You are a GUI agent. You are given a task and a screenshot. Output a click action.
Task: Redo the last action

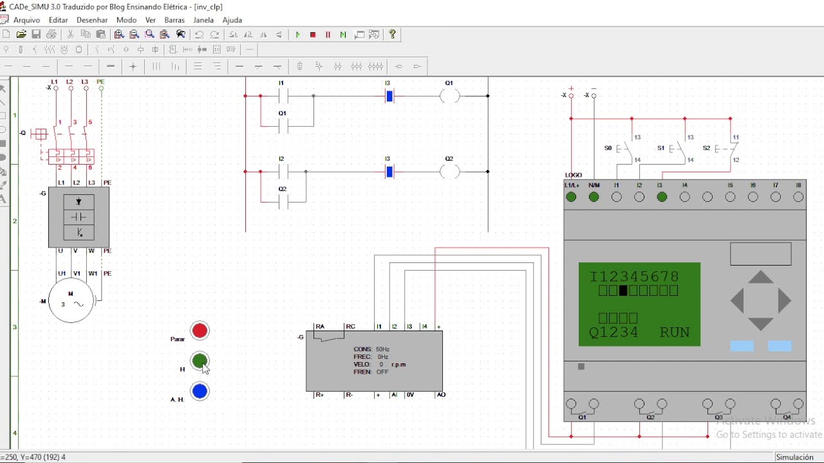tap(215, 35)
